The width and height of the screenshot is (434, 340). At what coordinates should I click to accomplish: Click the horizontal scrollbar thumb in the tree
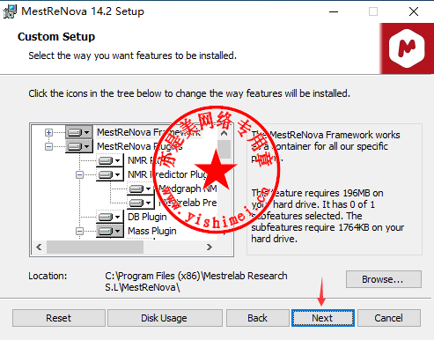pos(95,248)
